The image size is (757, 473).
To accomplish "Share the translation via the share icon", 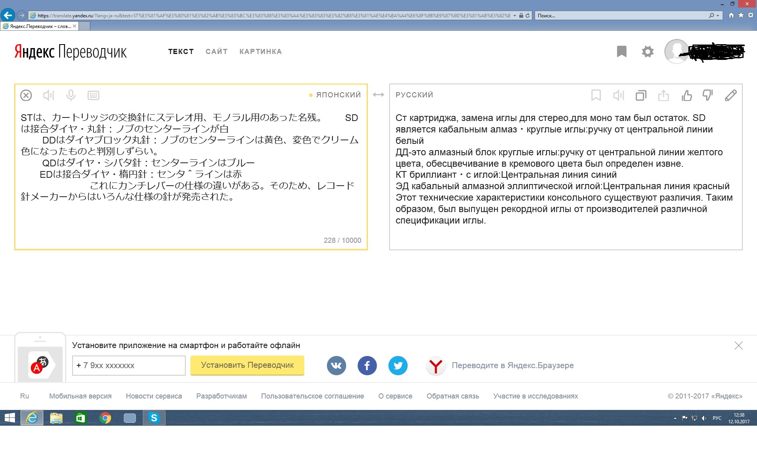I will [x=664, y=95].
